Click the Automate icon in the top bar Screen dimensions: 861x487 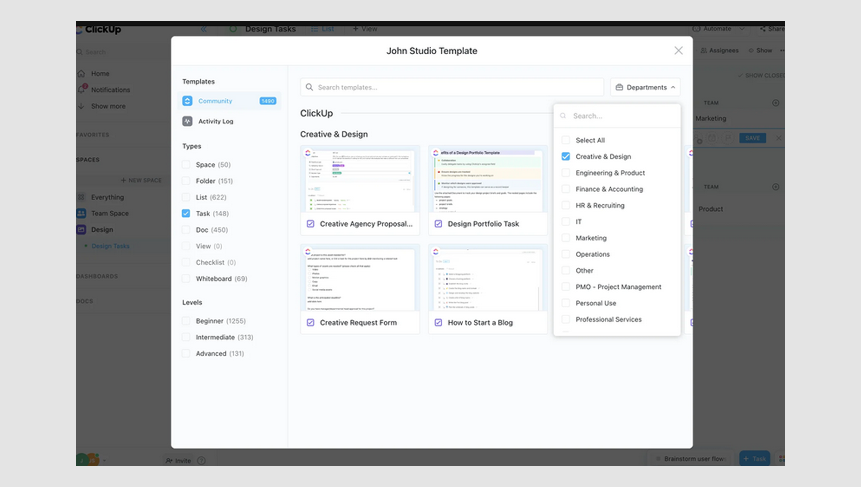[696, 28]
